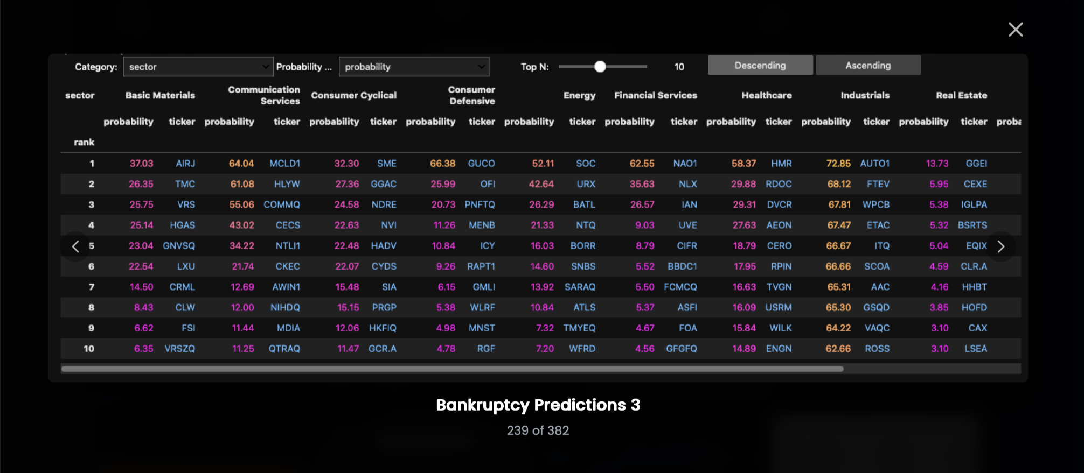Select ticker HLYW cell
The width and height of the screenshot is (1084, 473).
pos(287,184)
